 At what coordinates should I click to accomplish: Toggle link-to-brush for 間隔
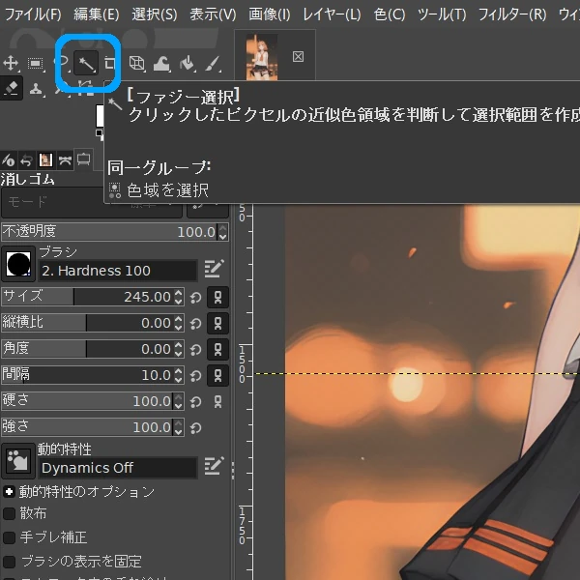tap(217, 375)
